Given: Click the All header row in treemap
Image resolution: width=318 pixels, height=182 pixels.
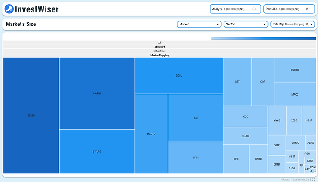Looking at the screenshot, I should [x=159, y=43].
